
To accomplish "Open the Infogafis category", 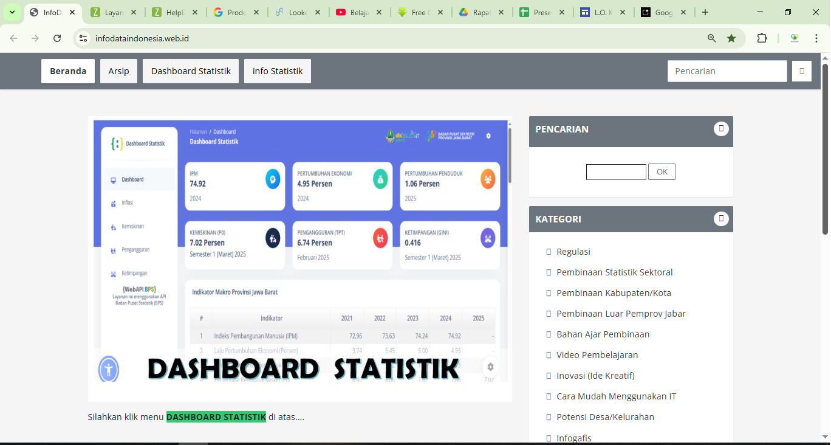I will point(574,438).
